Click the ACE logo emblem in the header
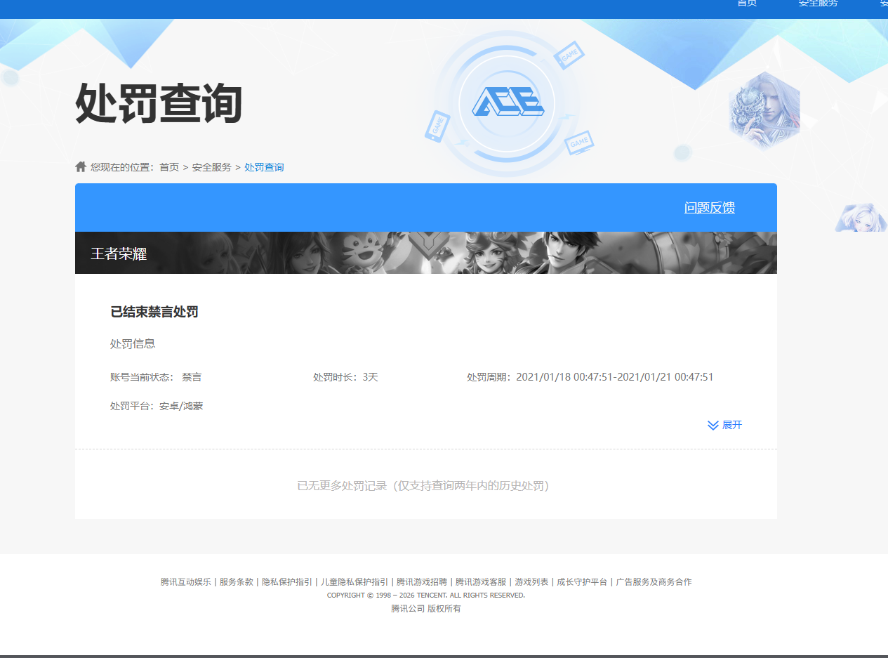Screen dimensions: 888x658 click(508, 103)
